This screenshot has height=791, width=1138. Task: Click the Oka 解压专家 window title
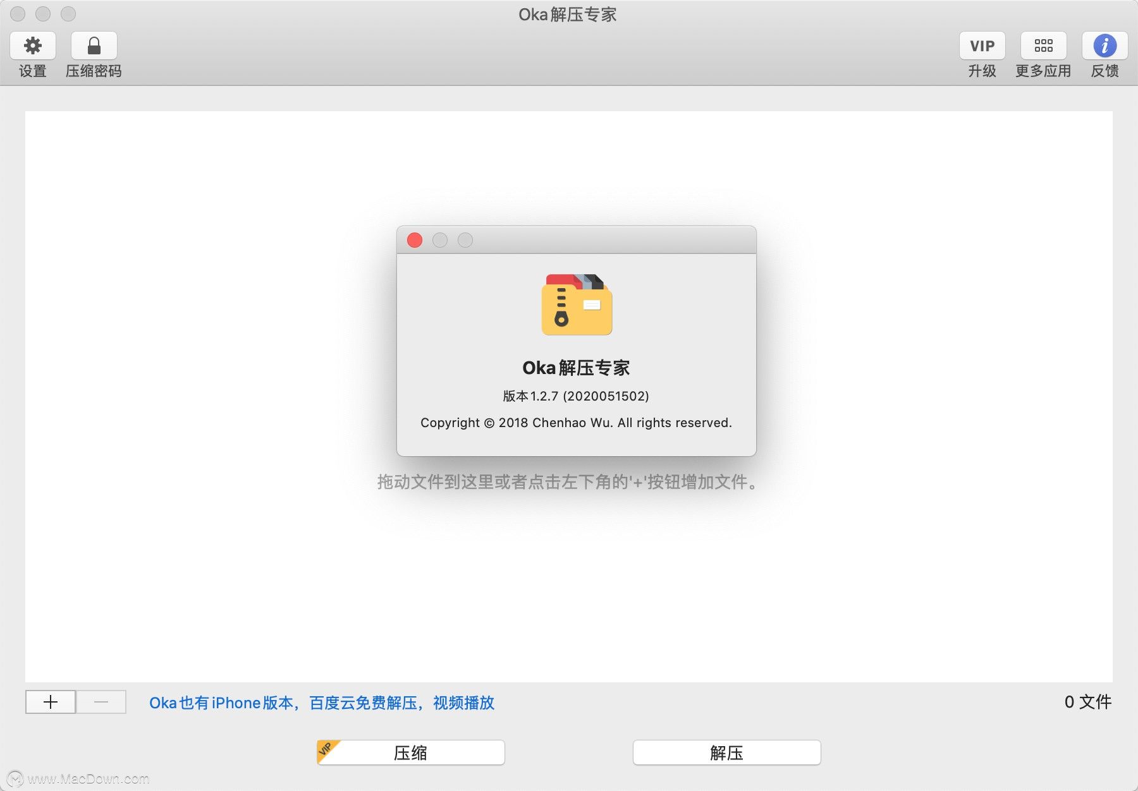point(568,14)
